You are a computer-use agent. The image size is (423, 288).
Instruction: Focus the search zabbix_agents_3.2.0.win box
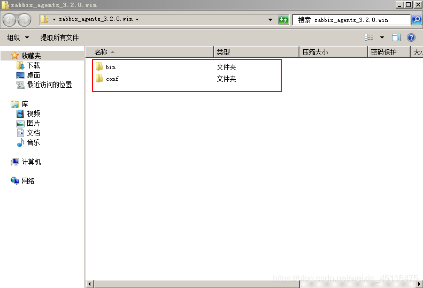click(x=351, y=20)
